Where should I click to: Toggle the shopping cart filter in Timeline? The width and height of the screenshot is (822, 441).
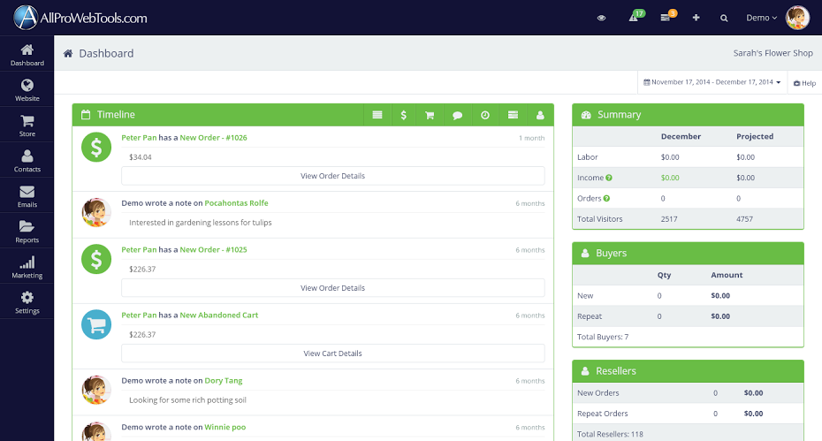(430, 115)
